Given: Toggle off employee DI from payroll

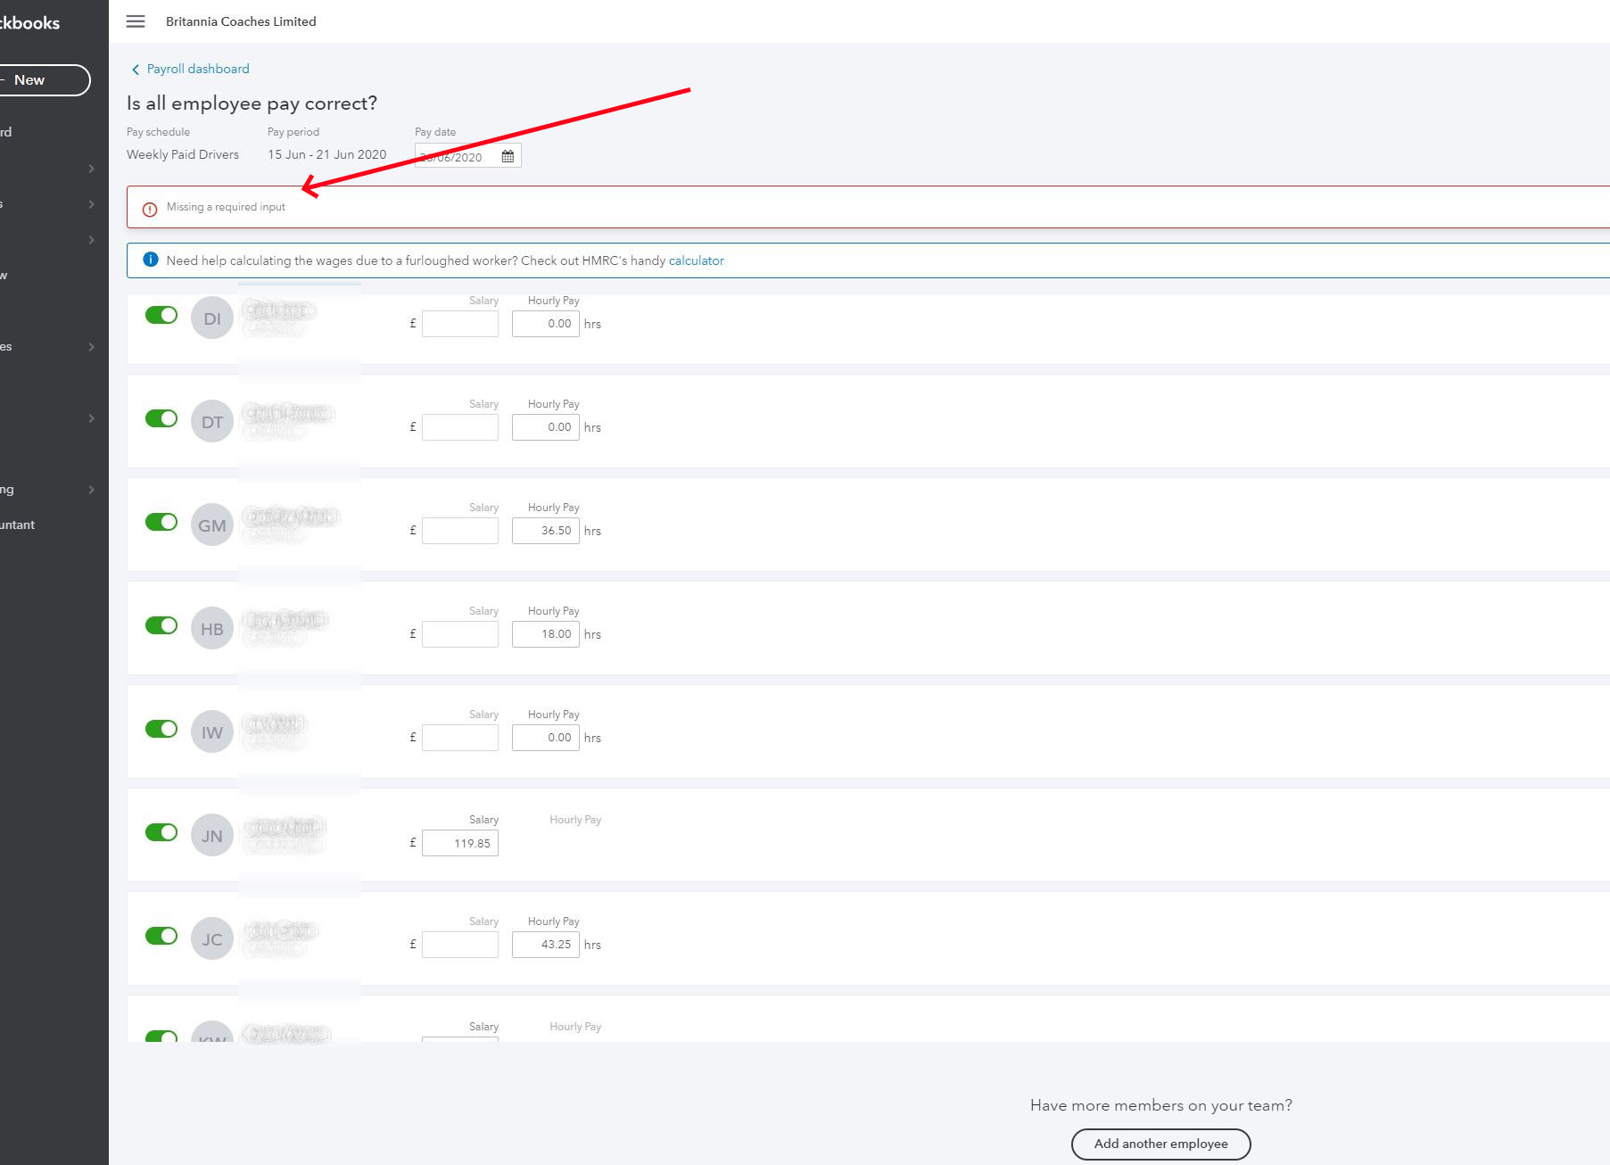Looking at the screenshot, I should [161, 315].
